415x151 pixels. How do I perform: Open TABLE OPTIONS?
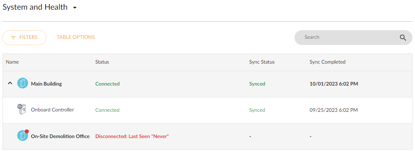click(x=76, y=37)
